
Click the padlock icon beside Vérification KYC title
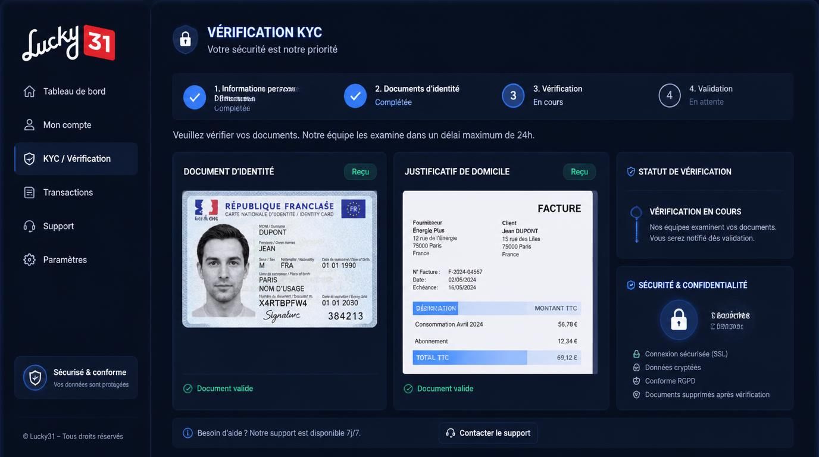[x=185, y=40]
